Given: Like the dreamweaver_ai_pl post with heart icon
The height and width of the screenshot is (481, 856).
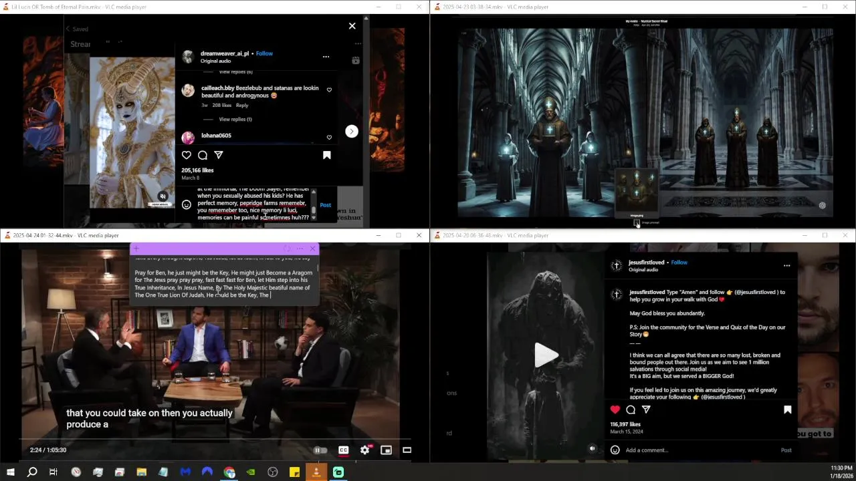Looking at the screenshot, I should click(x=187, y=155).
